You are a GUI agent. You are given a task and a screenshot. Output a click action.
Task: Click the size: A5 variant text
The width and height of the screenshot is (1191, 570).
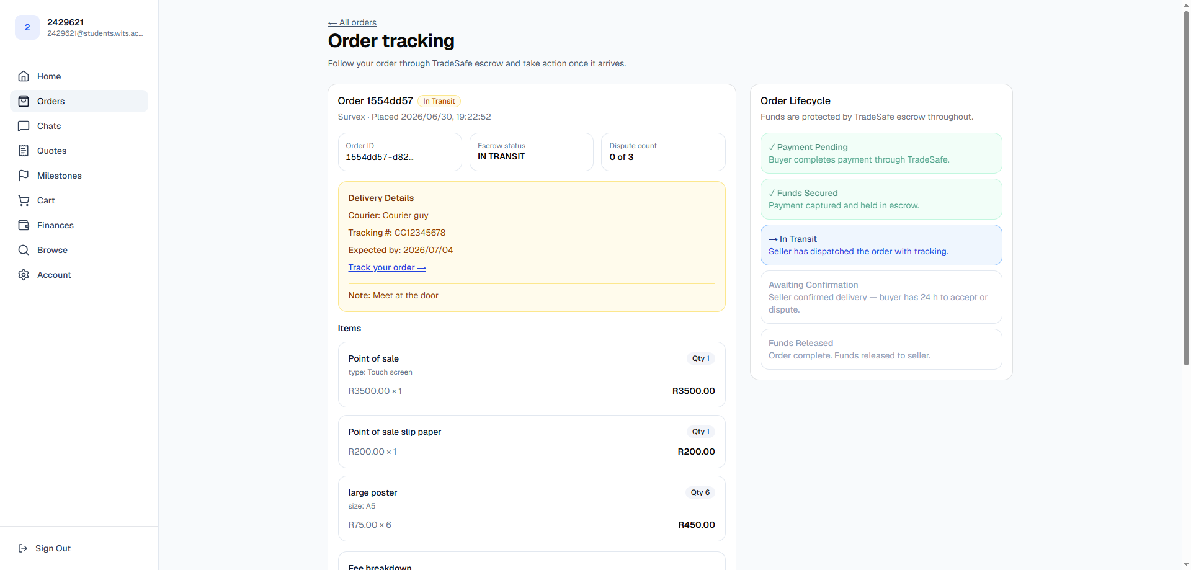362,506
